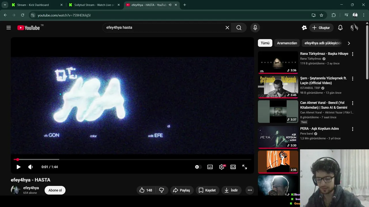
Task: Mute audio icon on the efey4hya tab
Action: (170, 5)
